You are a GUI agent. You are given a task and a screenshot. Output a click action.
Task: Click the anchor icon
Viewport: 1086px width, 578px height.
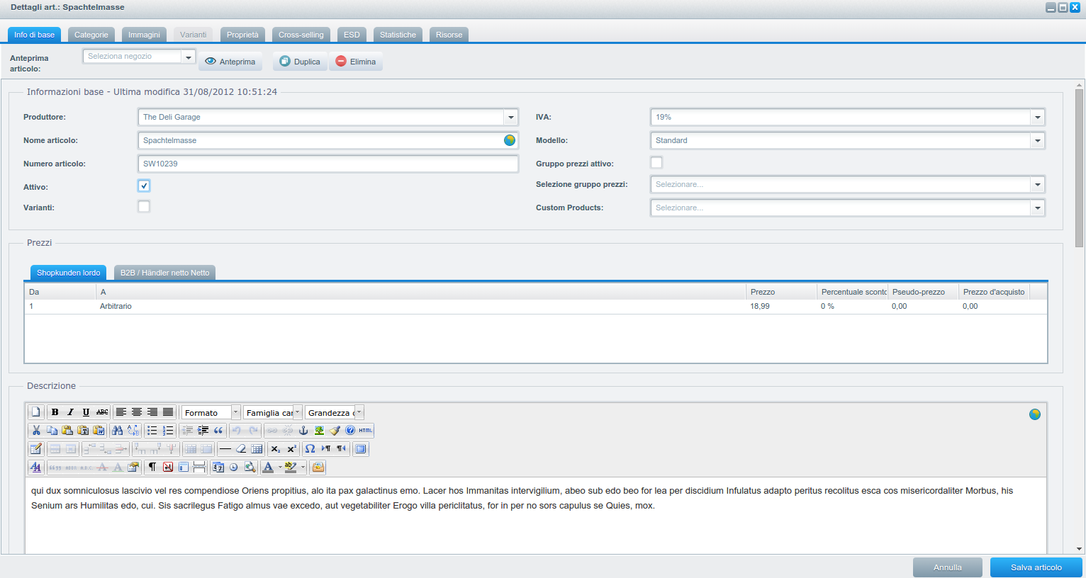[x=303, y=431]
